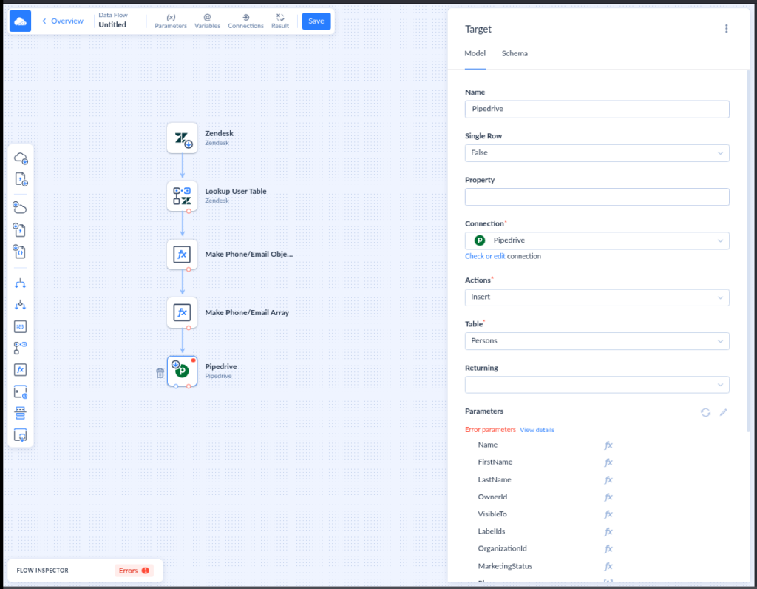
Task: Select the fx Extend component in sidebar
Action: click(20, 370)
